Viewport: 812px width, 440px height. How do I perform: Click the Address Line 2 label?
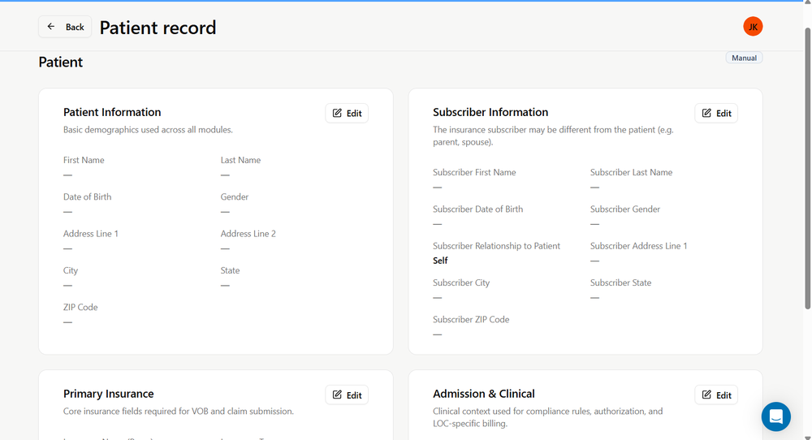pos(248,234)
